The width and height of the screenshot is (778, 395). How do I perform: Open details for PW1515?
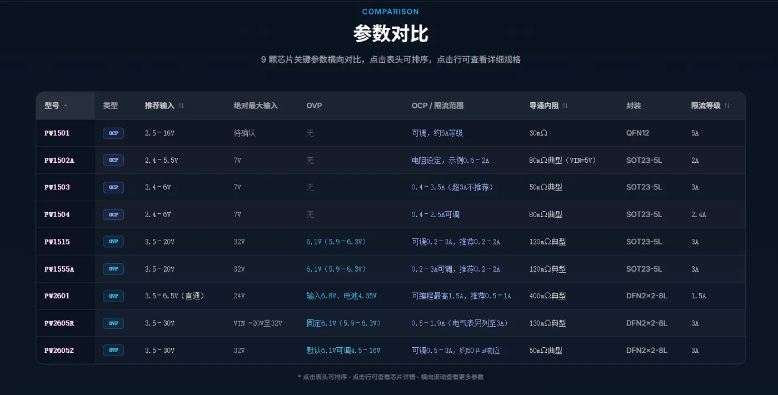391,242
